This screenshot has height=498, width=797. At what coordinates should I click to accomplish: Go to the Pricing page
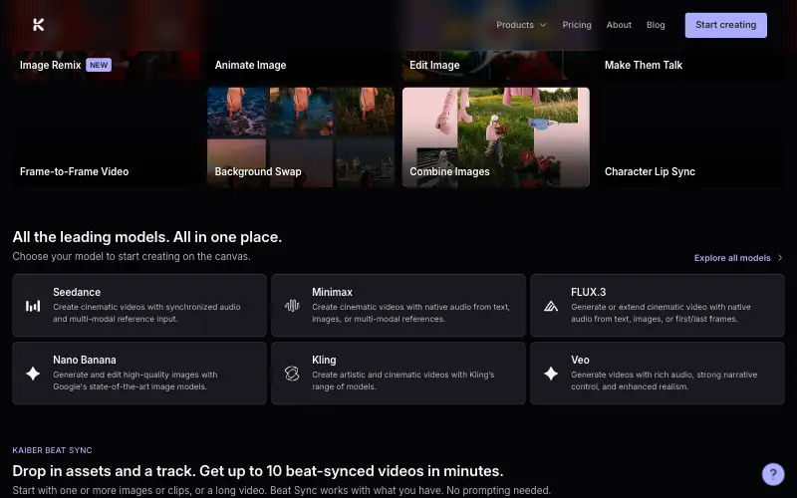pos(577,25)
